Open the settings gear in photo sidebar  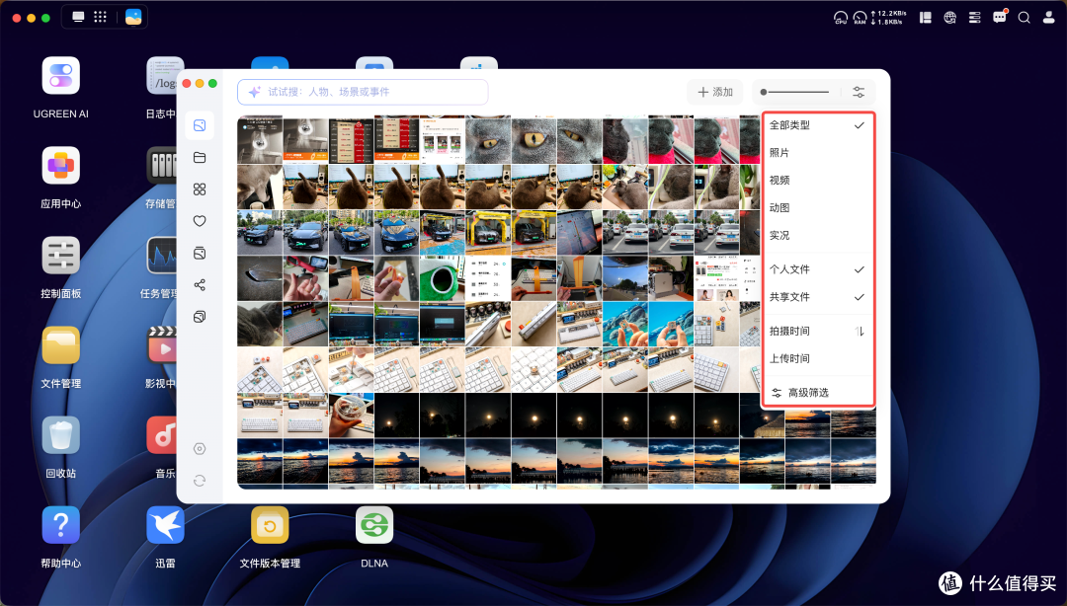pos(200,449)
